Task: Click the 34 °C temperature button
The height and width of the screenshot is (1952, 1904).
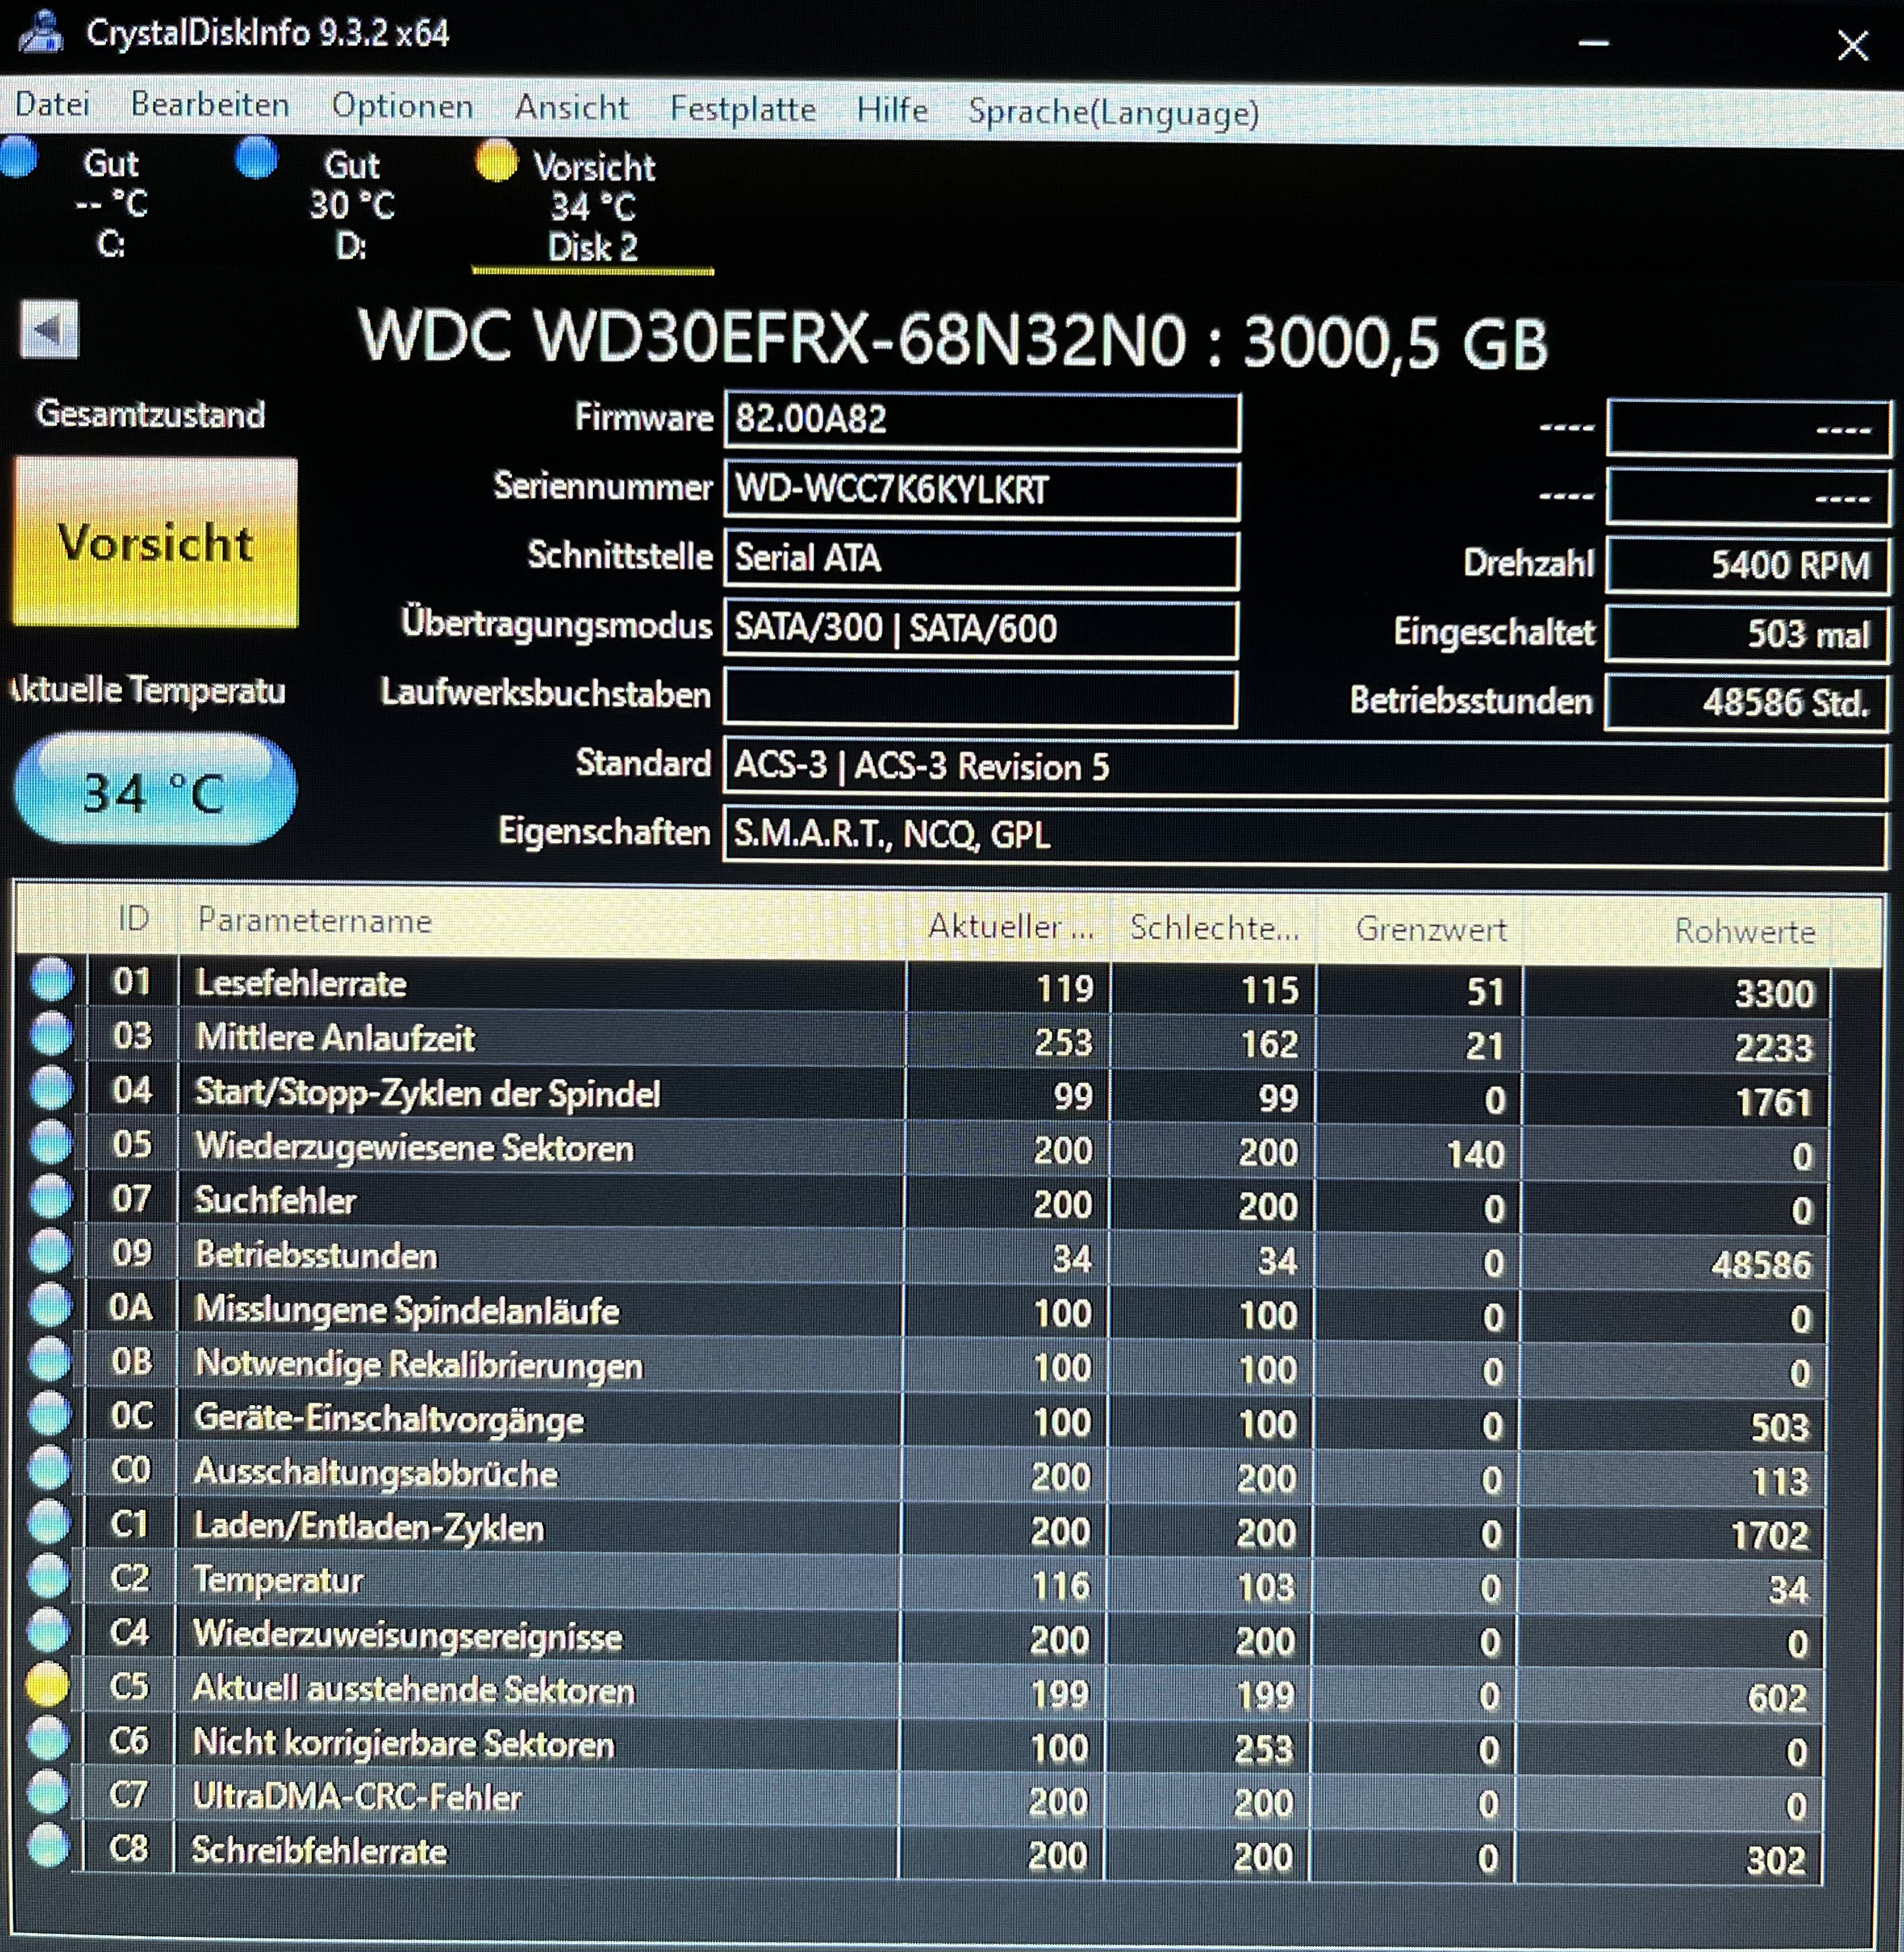Action: point(155,789)
